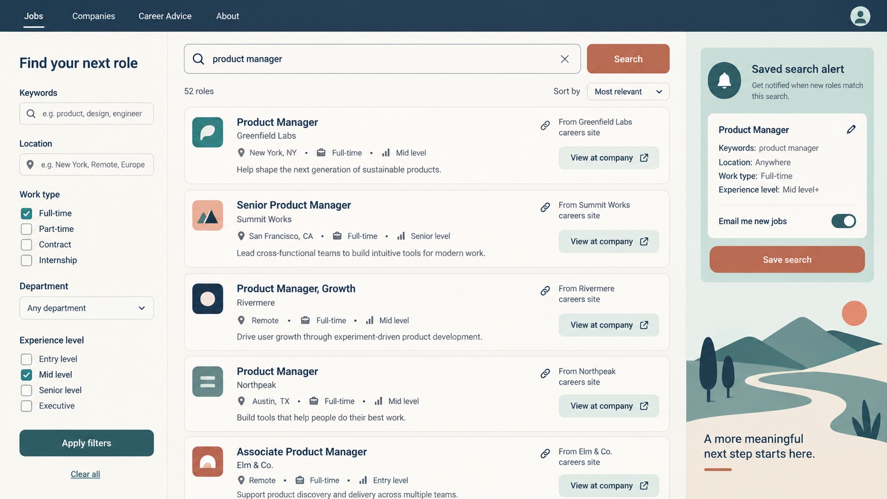Open the Northpeak company logo
Viewport: 887px width, 499px height.
[x=207, y=381]
